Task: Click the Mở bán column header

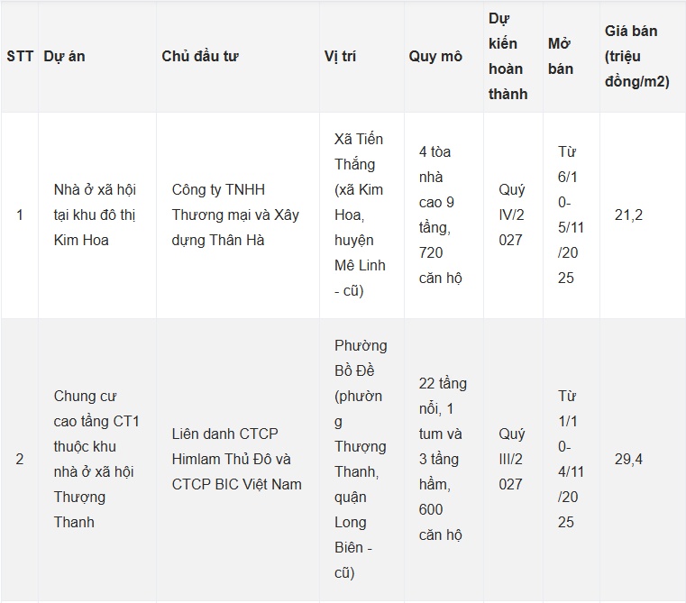Action: point(561,56)
